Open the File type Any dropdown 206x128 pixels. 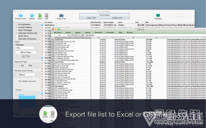tap(26, 48)
